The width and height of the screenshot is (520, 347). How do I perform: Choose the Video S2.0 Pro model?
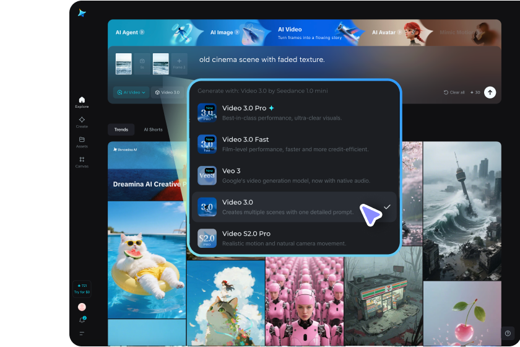(294, 238)
